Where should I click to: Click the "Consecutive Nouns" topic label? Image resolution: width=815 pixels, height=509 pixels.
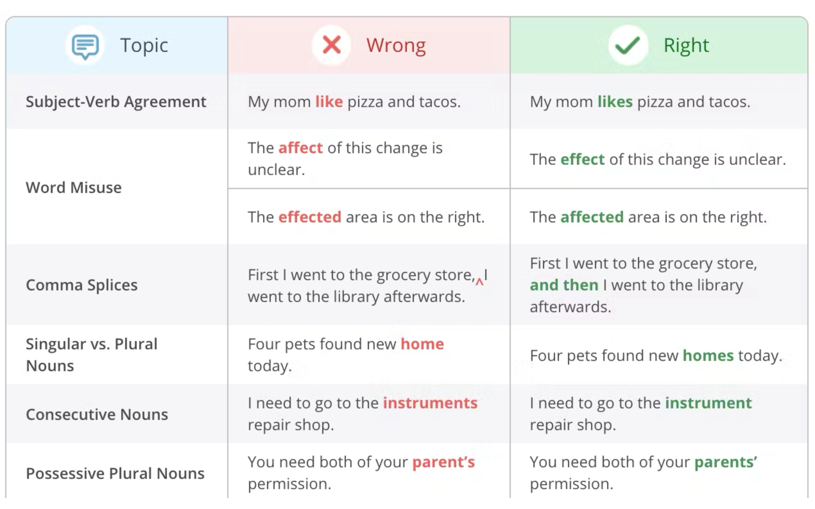pos(97,414)
